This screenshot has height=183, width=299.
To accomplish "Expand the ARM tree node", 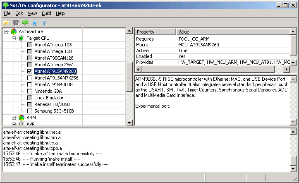I will pos(14,118).
